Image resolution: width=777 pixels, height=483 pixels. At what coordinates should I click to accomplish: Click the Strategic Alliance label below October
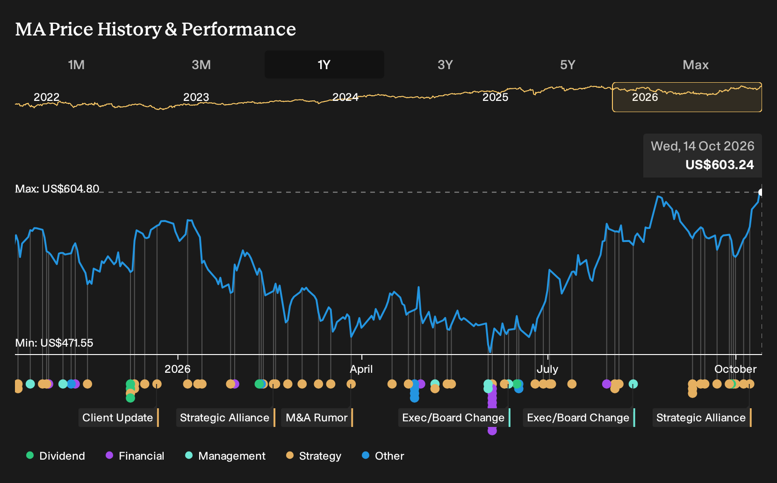pos(702,418)
